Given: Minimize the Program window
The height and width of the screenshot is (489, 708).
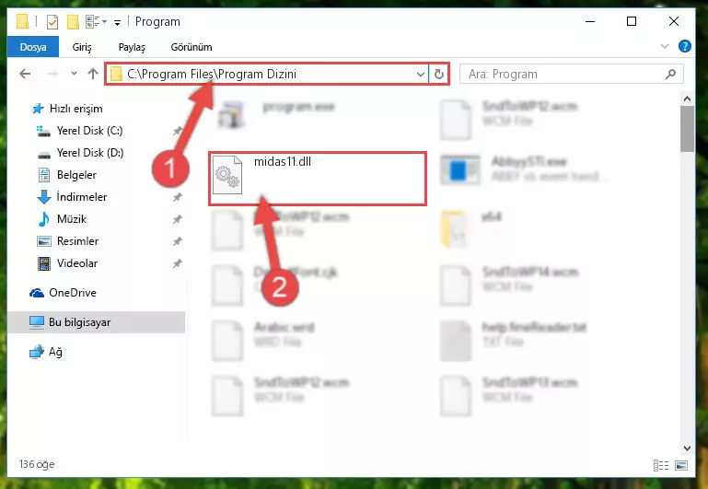Looking at the screenshot, I should point(590,21).
